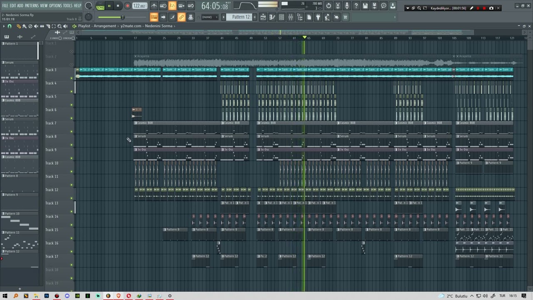Open the Channel rack icon

[x=281, y=17]
